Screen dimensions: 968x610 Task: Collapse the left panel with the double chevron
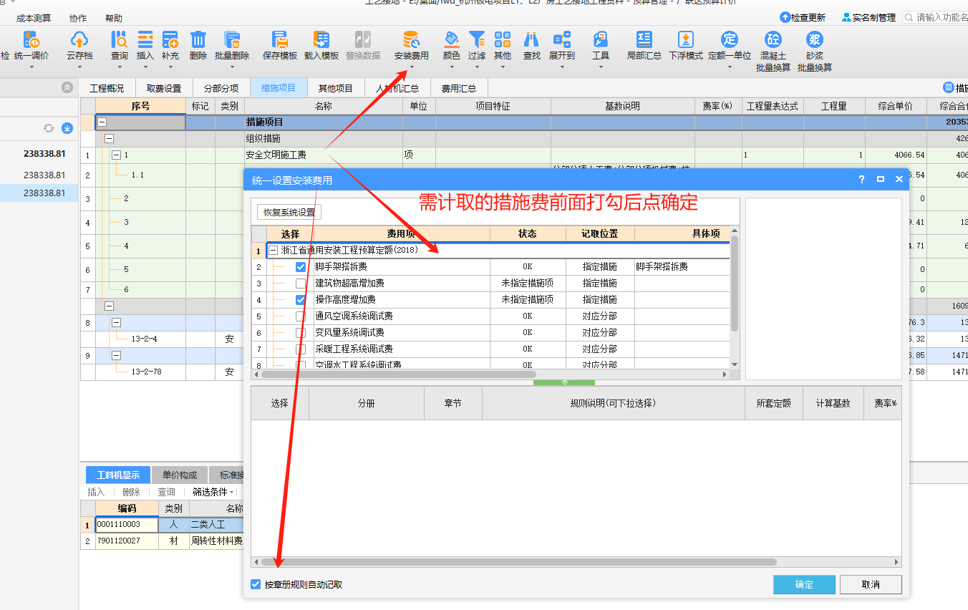coord(67,87)
